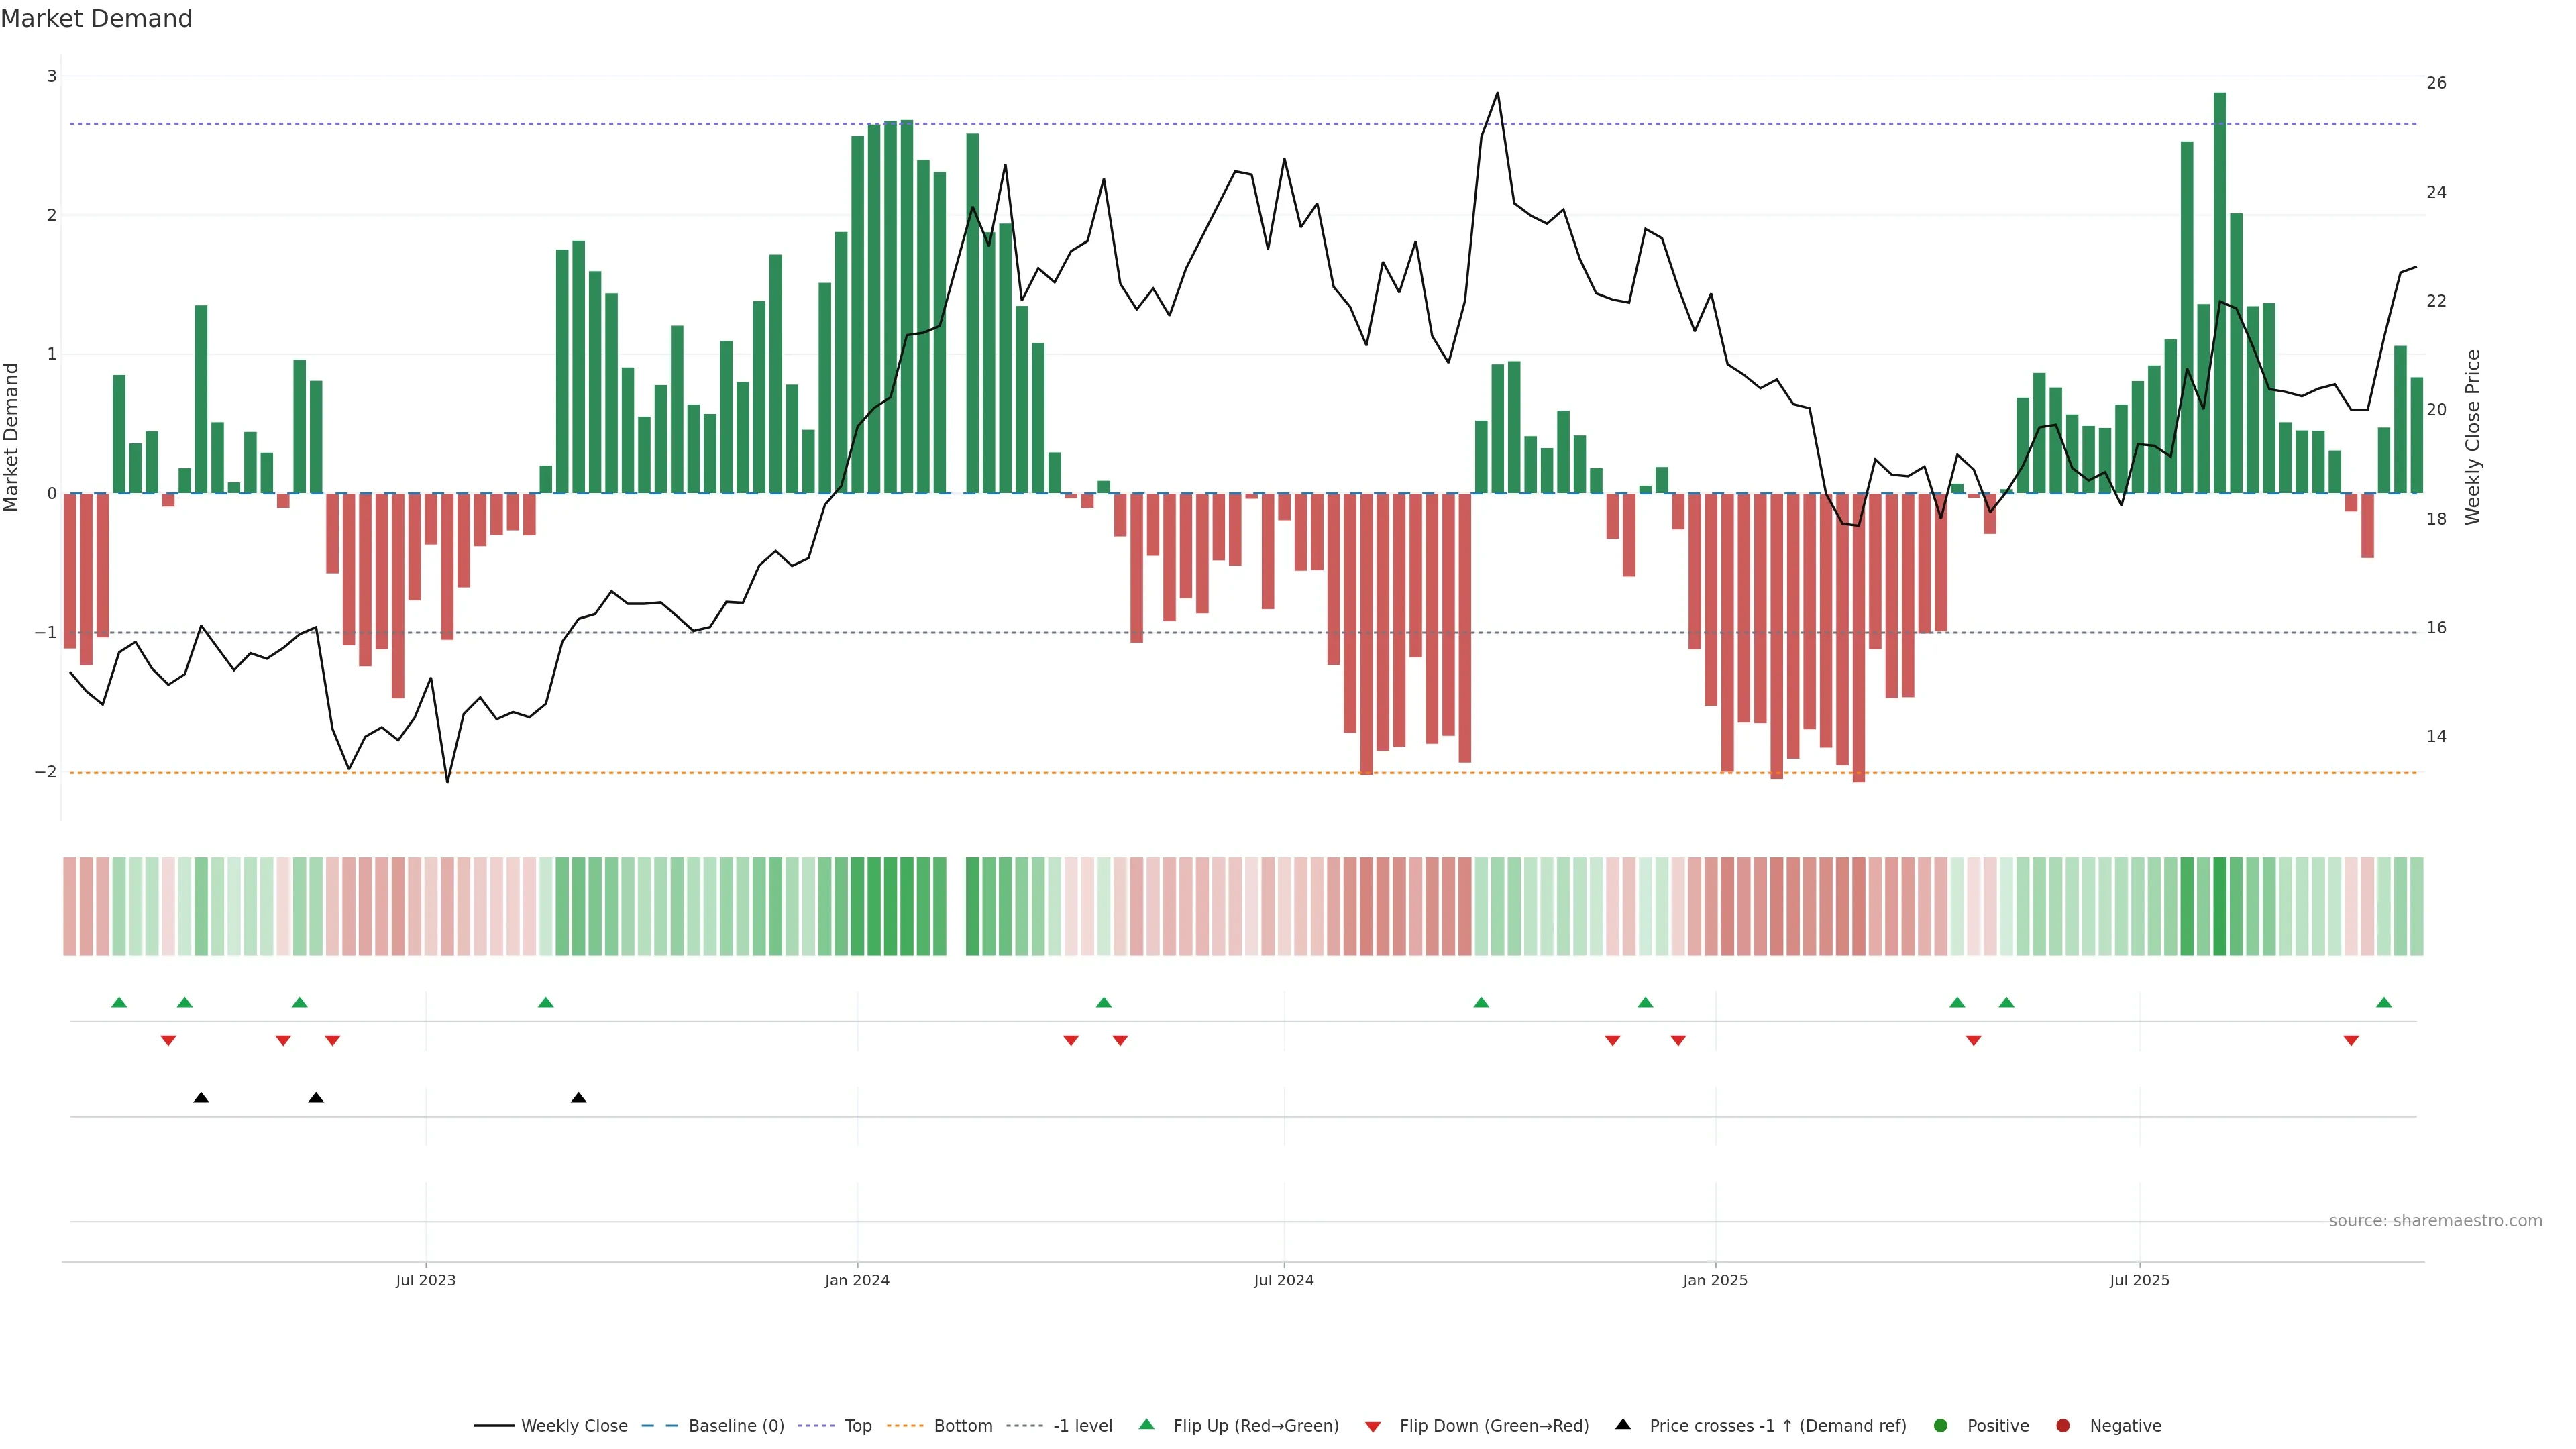Click the Jul 2025 x-axis label

(2140, 1280)
